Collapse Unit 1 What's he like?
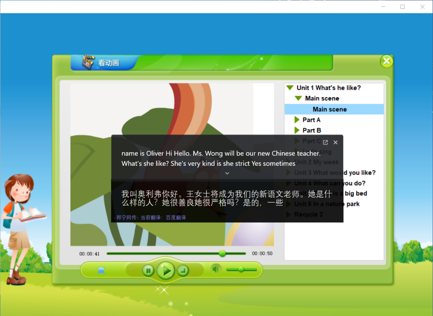Viewport: 433px width, 316px height. (290, 88)
